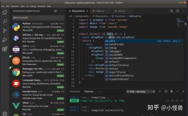Clear extensions search results icon
The image size is (188, 116).
pyautogui.click(x=55, y=11)
